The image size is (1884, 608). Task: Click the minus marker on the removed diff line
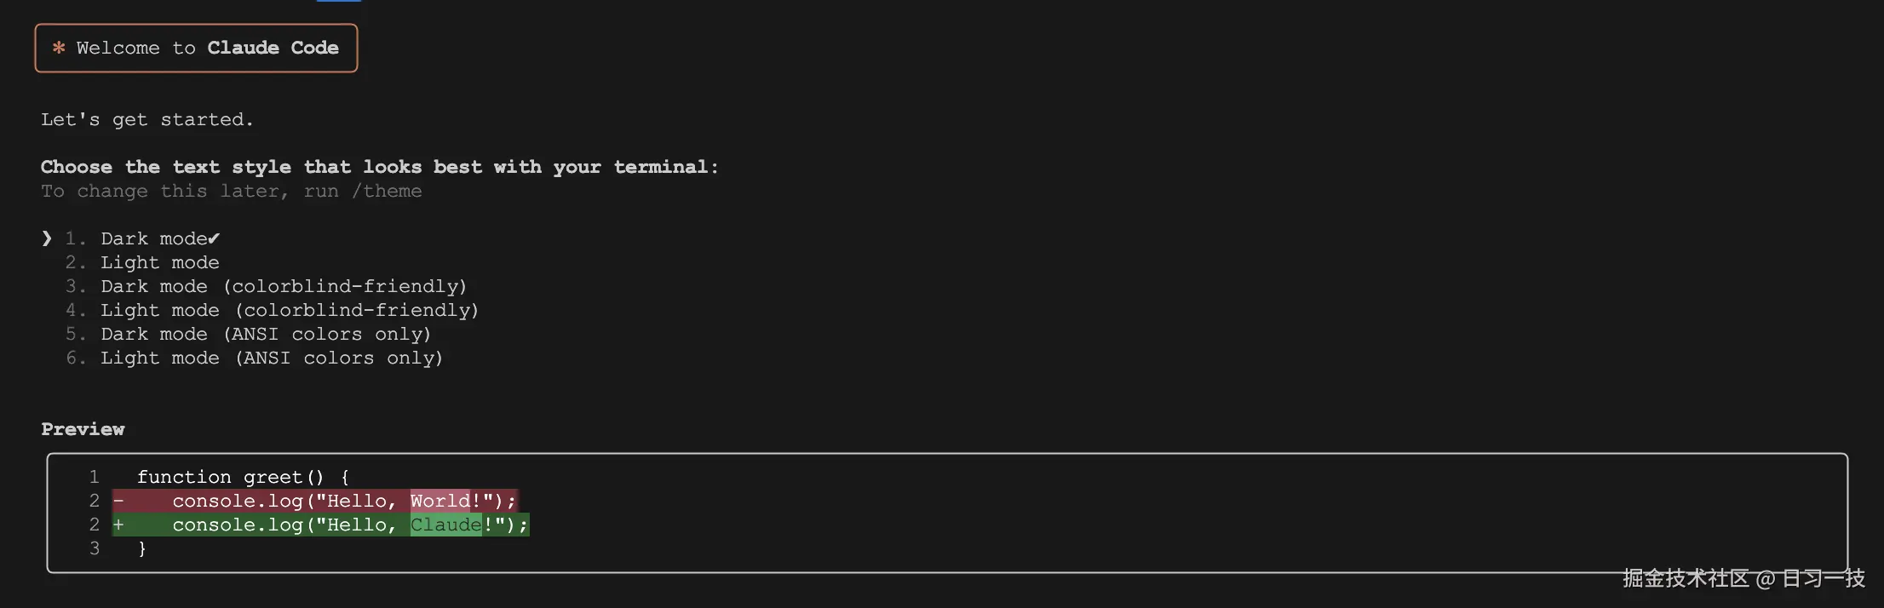(119, 501)
